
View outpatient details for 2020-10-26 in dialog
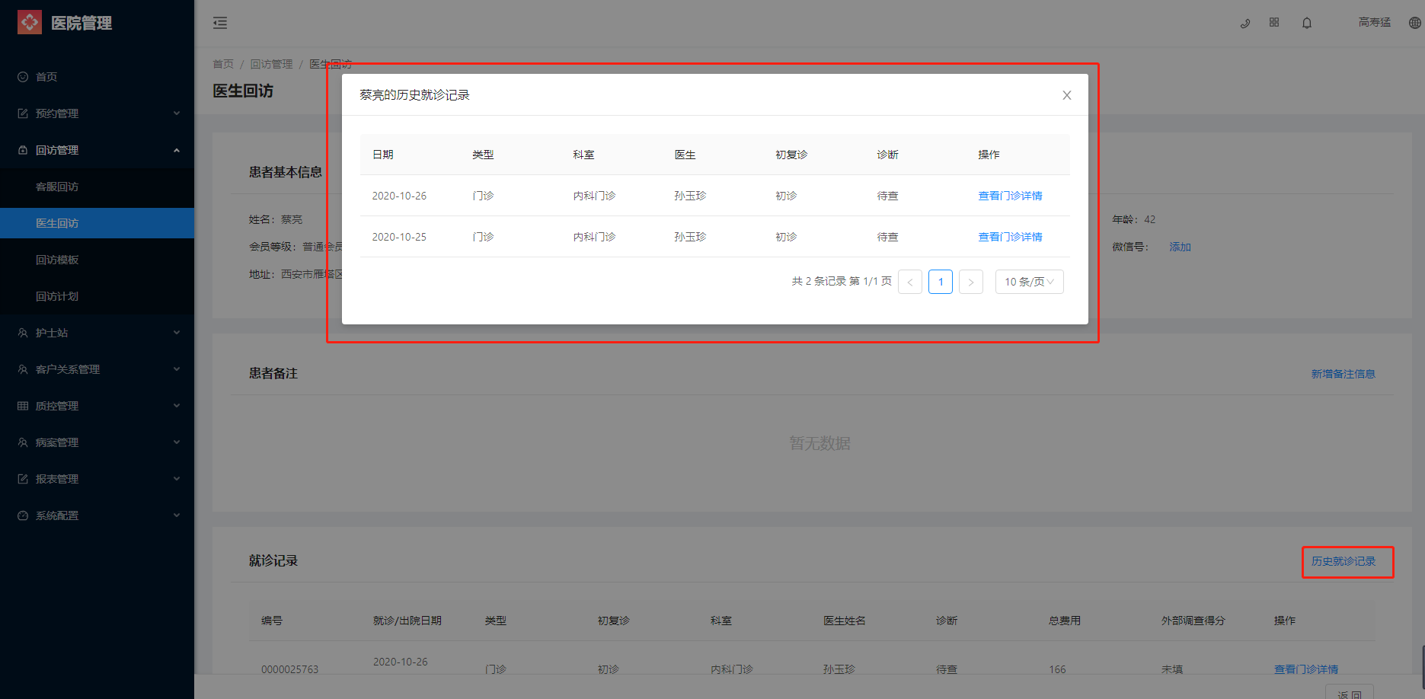pos(1010,196)
